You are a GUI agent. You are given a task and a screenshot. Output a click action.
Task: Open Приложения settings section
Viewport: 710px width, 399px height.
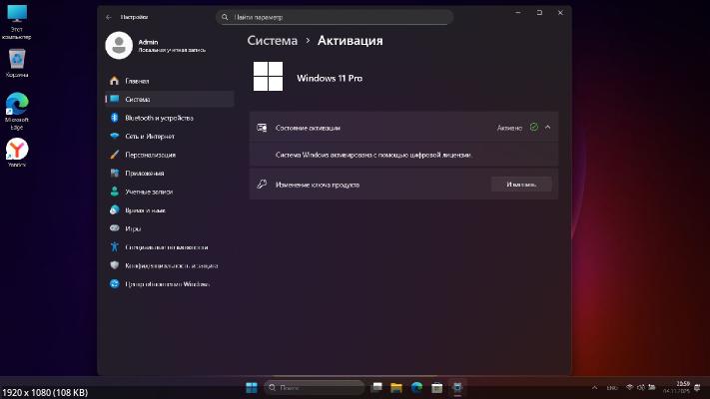144,173
